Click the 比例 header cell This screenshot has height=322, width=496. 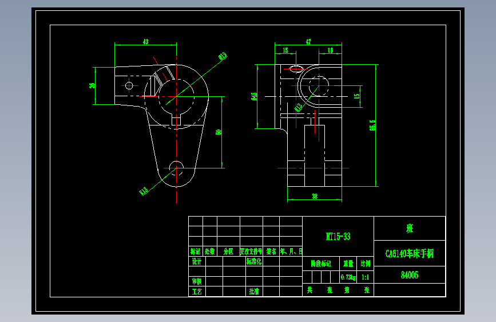pos(366,264)
